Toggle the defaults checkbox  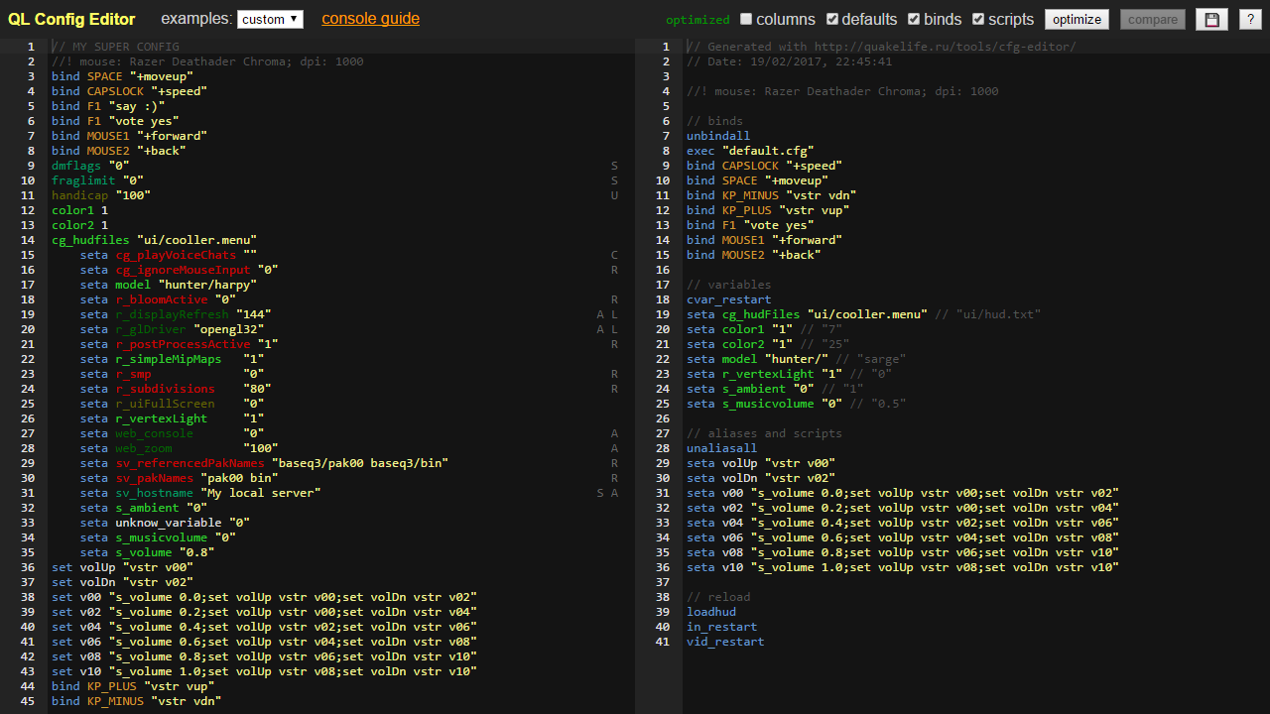[x=832, y=19]
